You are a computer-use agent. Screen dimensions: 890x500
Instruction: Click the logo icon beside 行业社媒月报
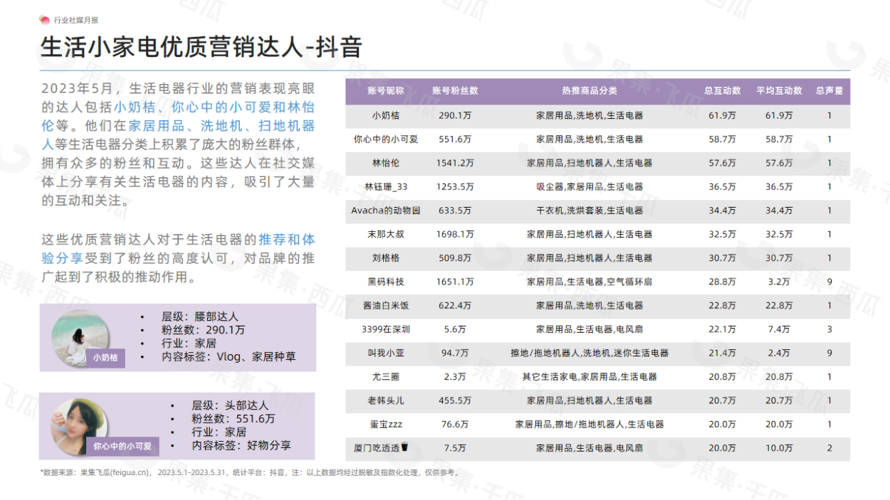(x=45, y=20)
